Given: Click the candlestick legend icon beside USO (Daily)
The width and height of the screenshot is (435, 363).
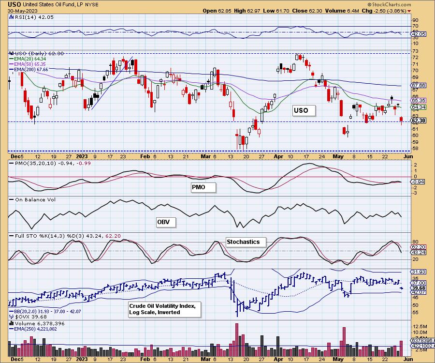Looking at the screenshot, I should click(12, 53).
